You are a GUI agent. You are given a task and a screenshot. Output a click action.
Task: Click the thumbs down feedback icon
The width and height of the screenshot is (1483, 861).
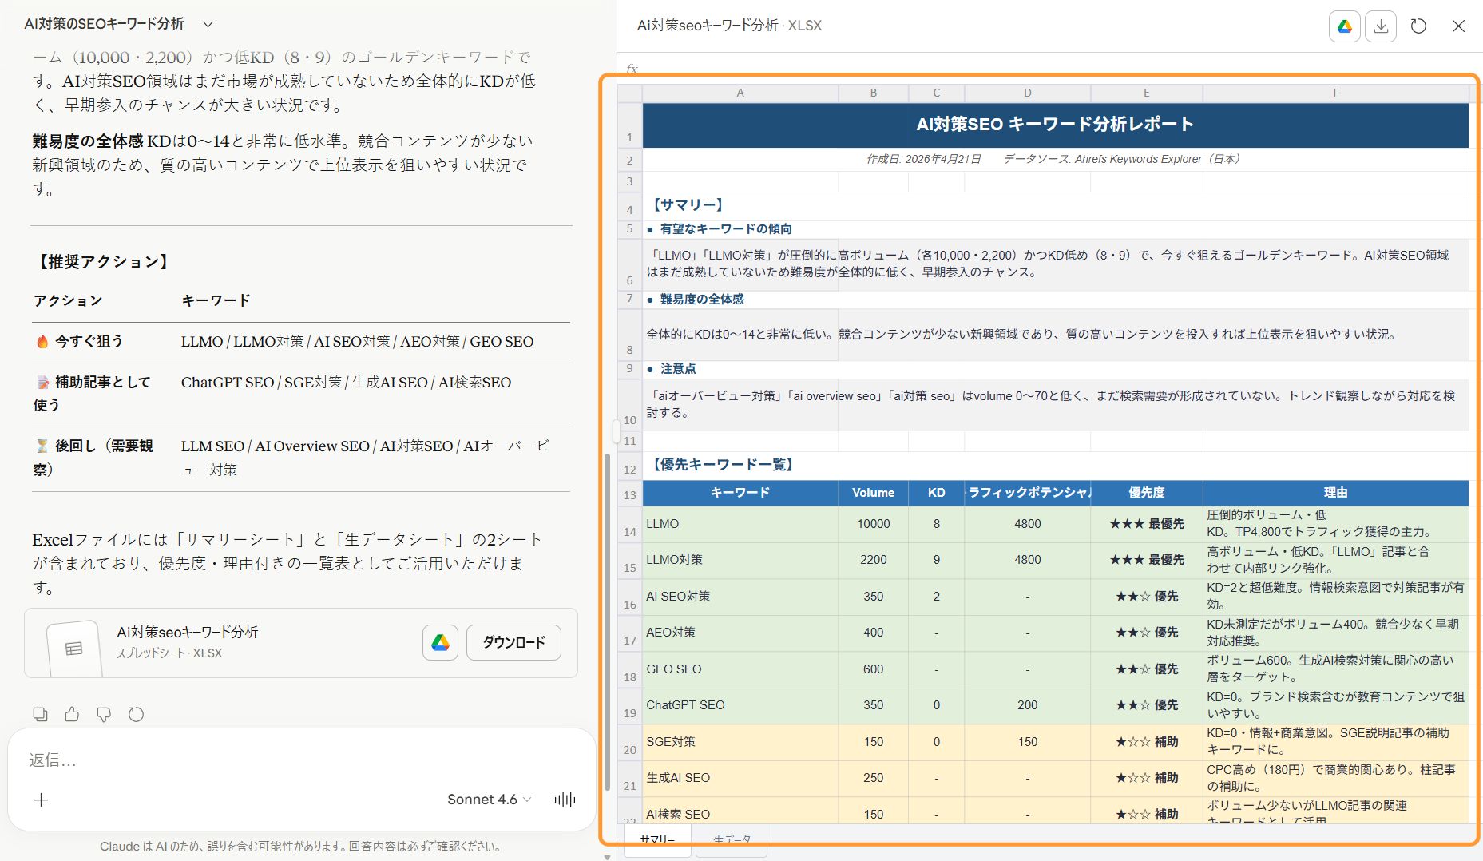click(x=104, y=714)
